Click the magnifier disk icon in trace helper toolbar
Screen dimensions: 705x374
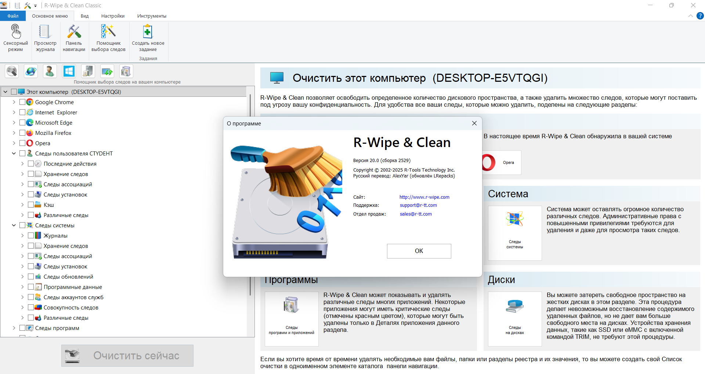[x=12, y=71]
